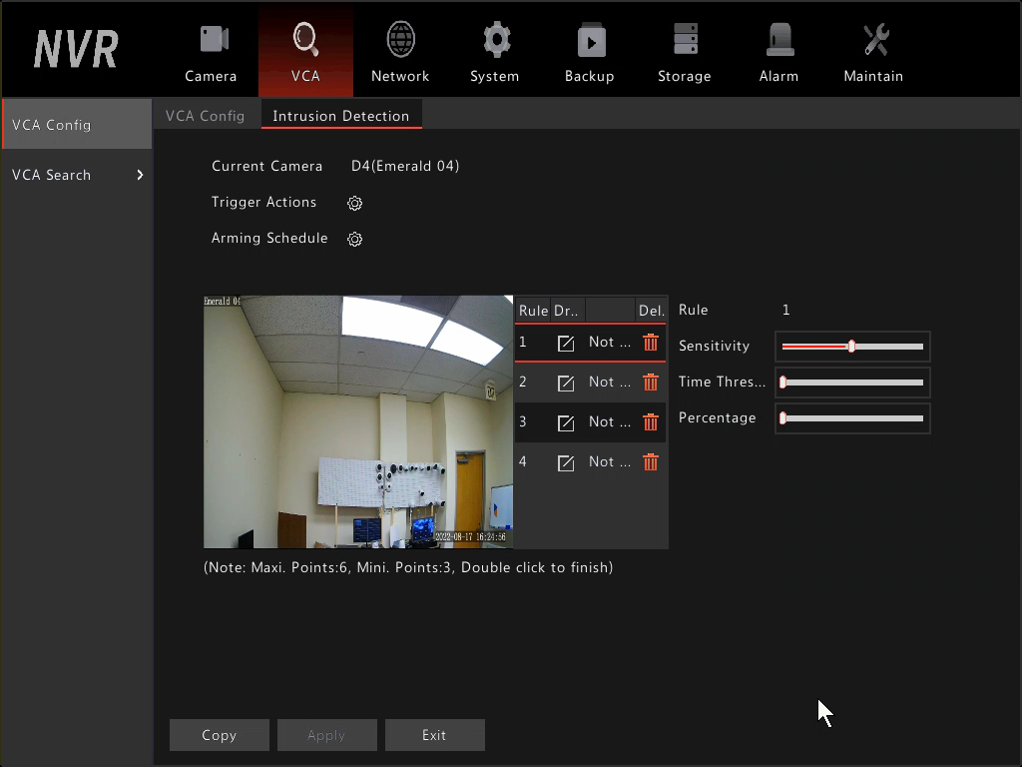This screenshot has height=767, width=1022.
Task: Click the Exit button
Action: 434,735
